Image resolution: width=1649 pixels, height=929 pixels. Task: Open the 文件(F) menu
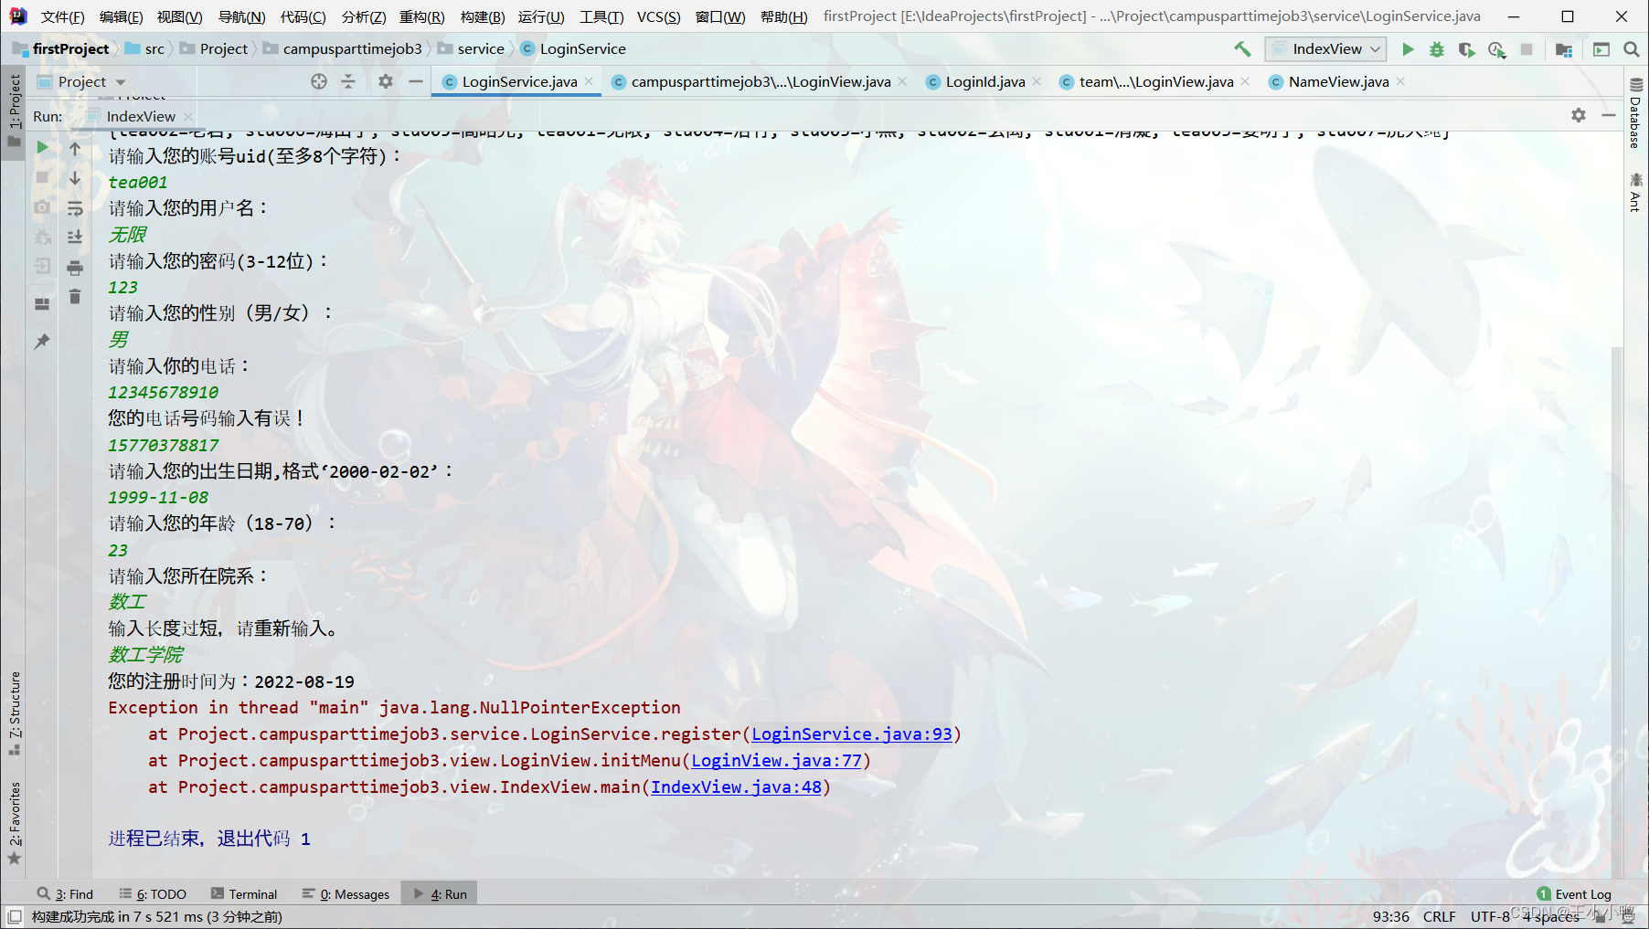click(x=62, y=16)
